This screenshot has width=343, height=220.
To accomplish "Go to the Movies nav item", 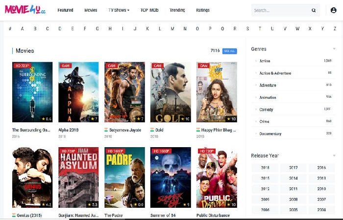I will point(91,10).
